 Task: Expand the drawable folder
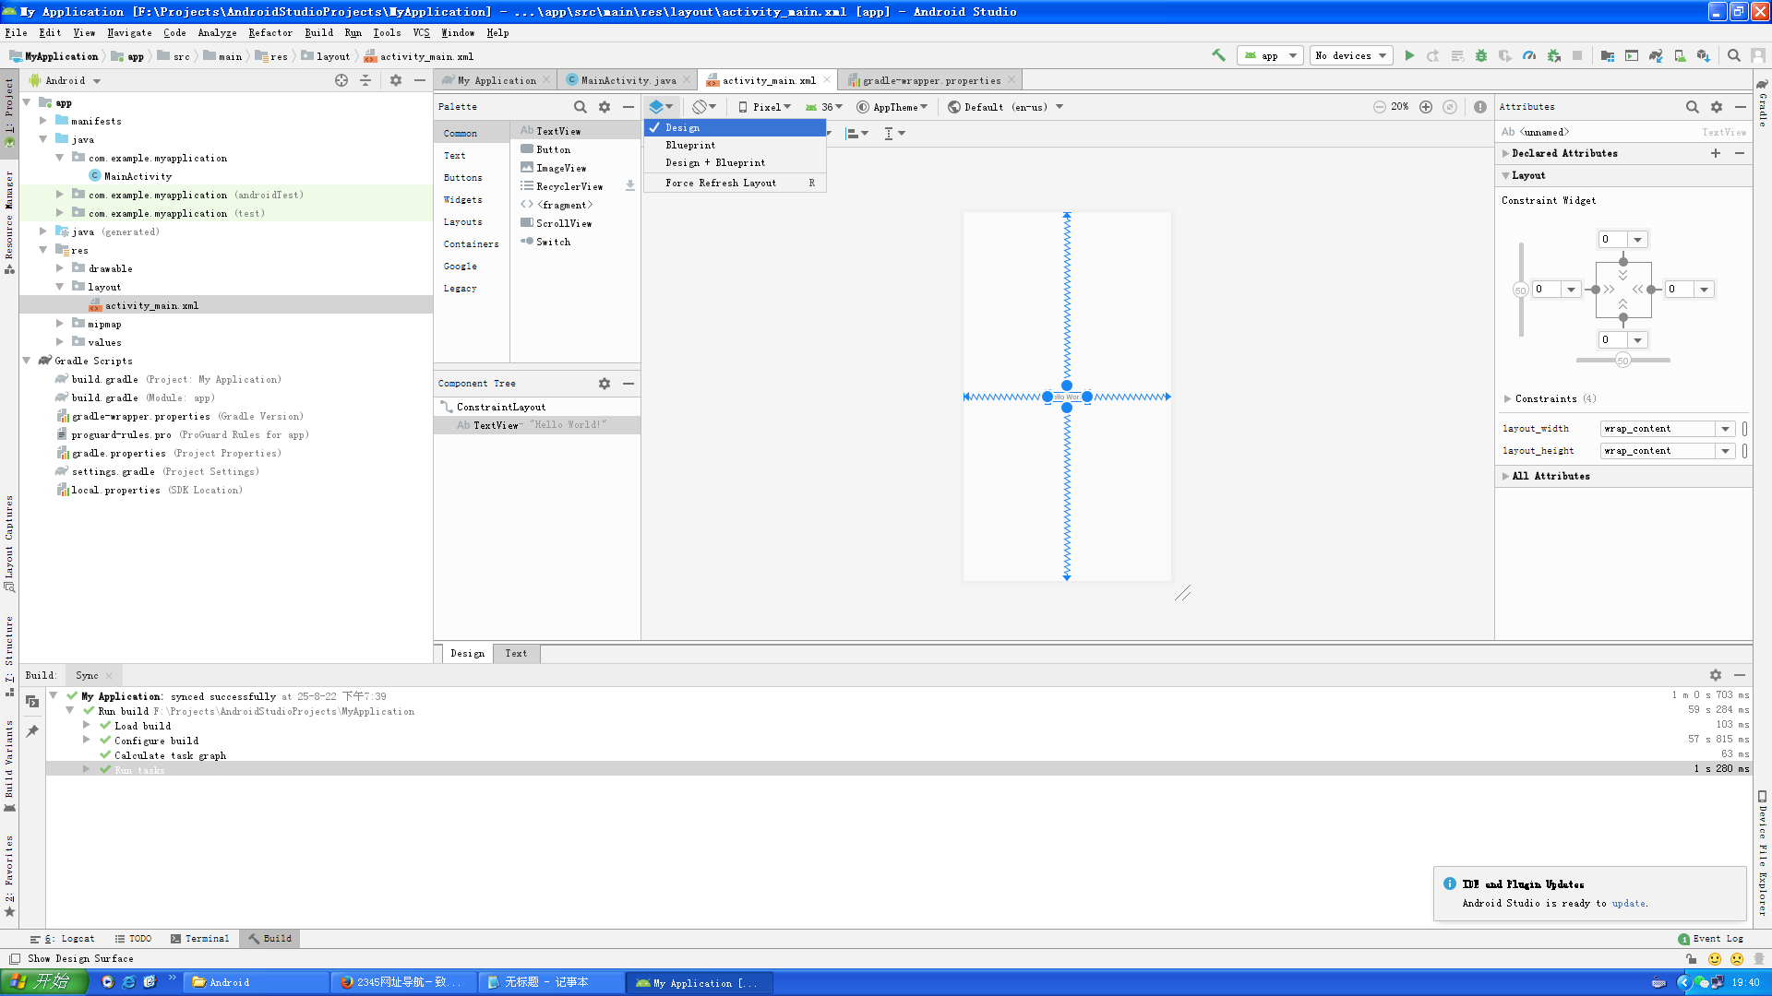tap(60, 268)
